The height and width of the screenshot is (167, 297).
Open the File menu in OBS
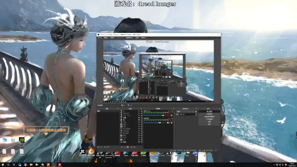99,38
